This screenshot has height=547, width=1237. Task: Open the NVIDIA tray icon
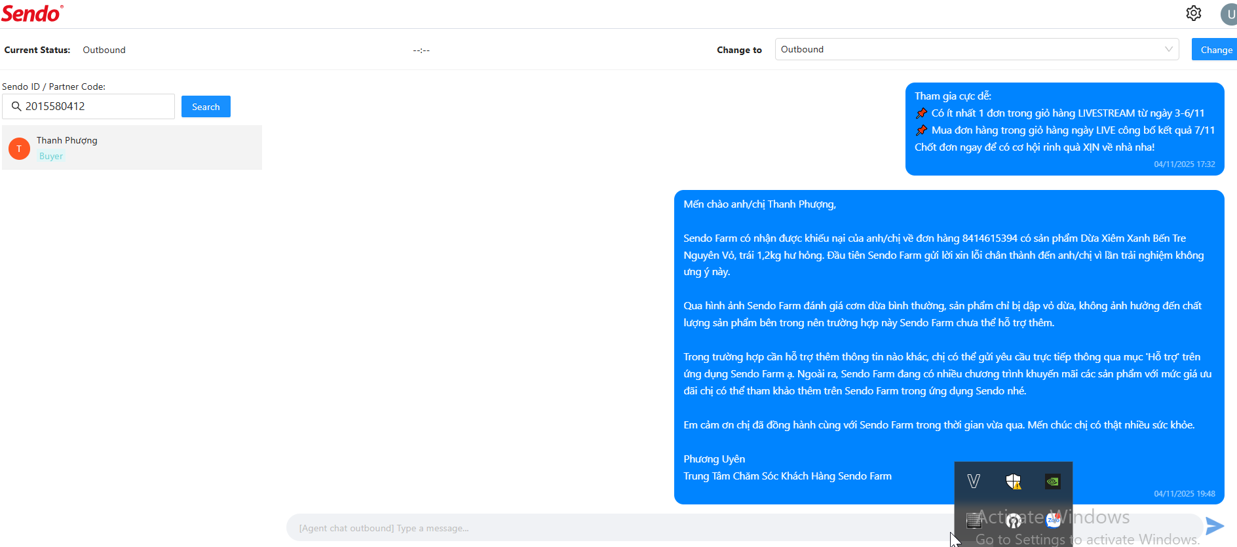click(1052, 481)
